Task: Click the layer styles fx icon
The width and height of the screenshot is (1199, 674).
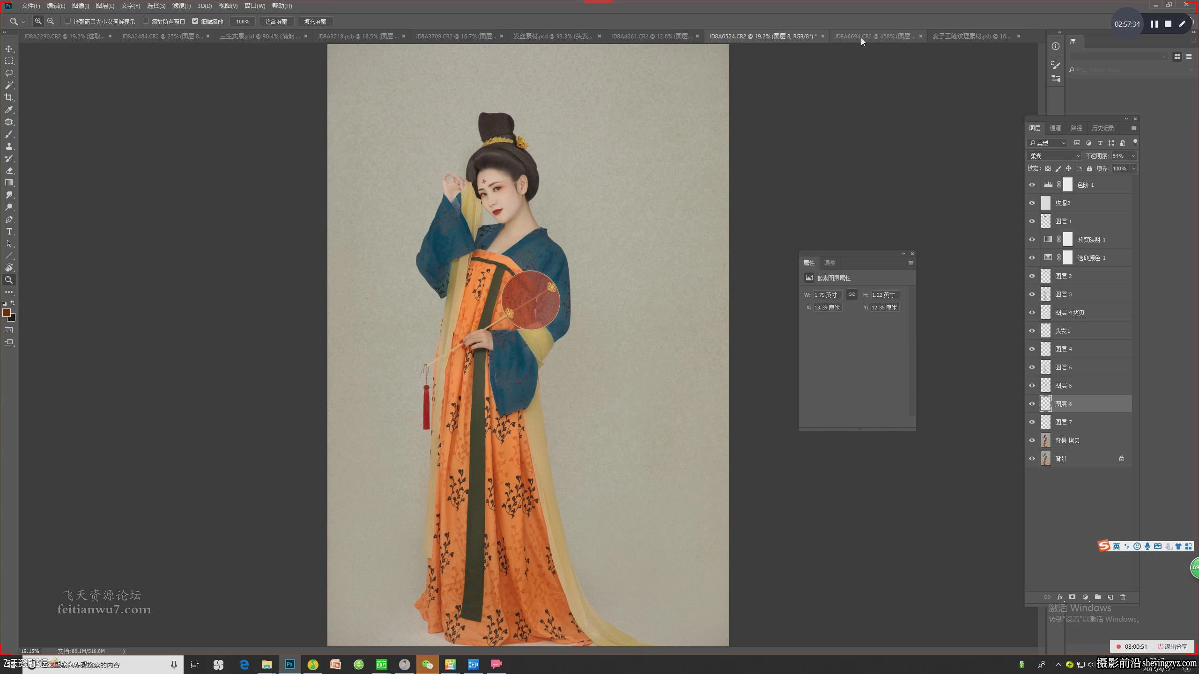Action: click(1059, 597)
